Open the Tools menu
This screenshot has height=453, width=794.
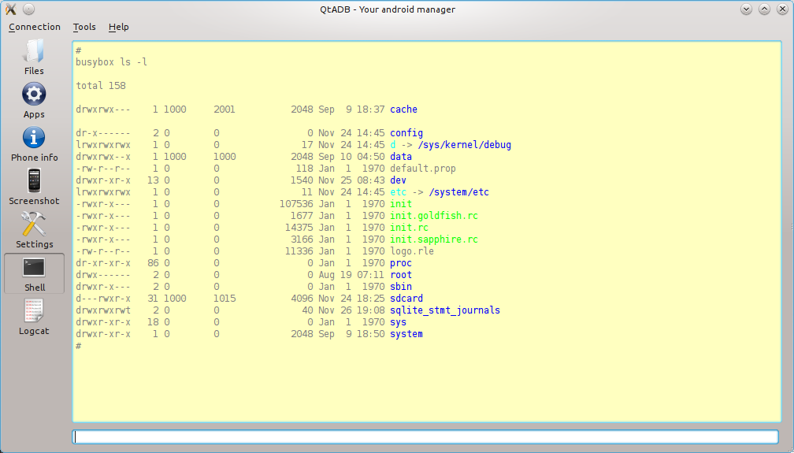tap(84, 27)
